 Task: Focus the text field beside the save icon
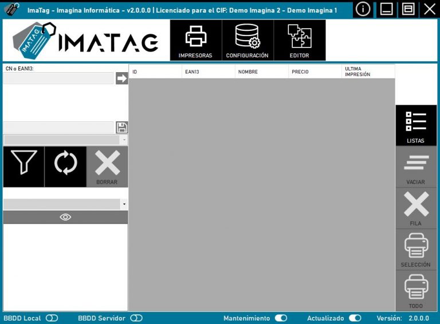click(58, 128)
